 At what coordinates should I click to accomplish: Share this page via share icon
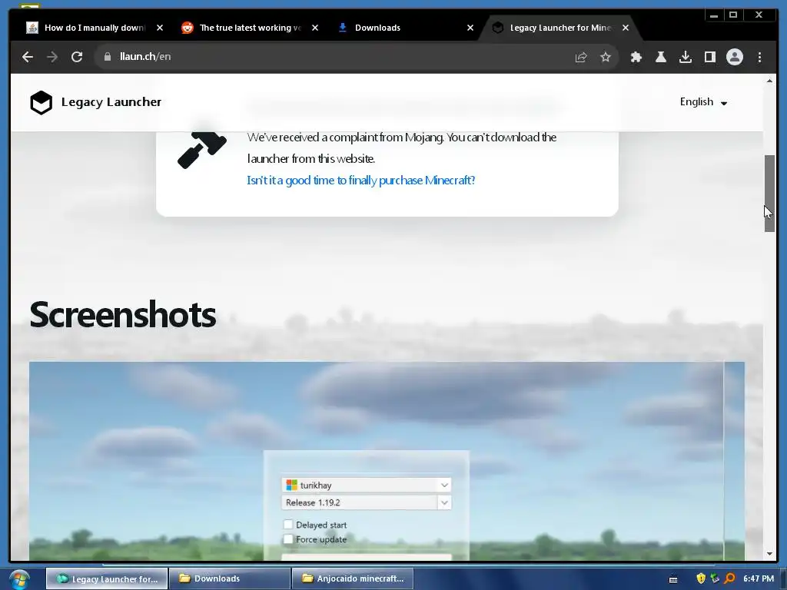click(x=581, y=57)
